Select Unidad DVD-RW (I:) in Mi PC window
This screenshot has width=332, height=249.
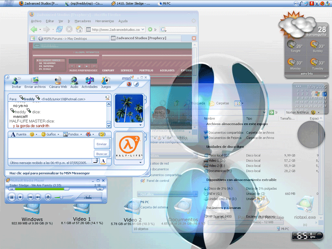coord(220,199)
